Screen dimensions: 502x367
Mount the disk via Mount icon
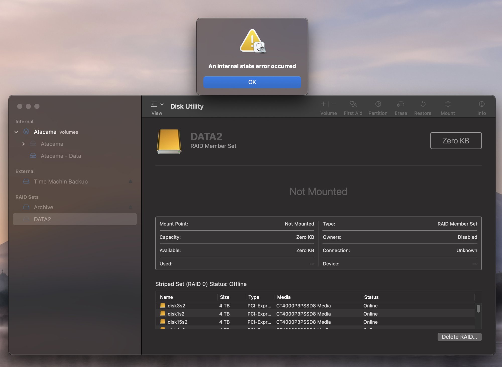pyautogui.click(x=448, y=104)
